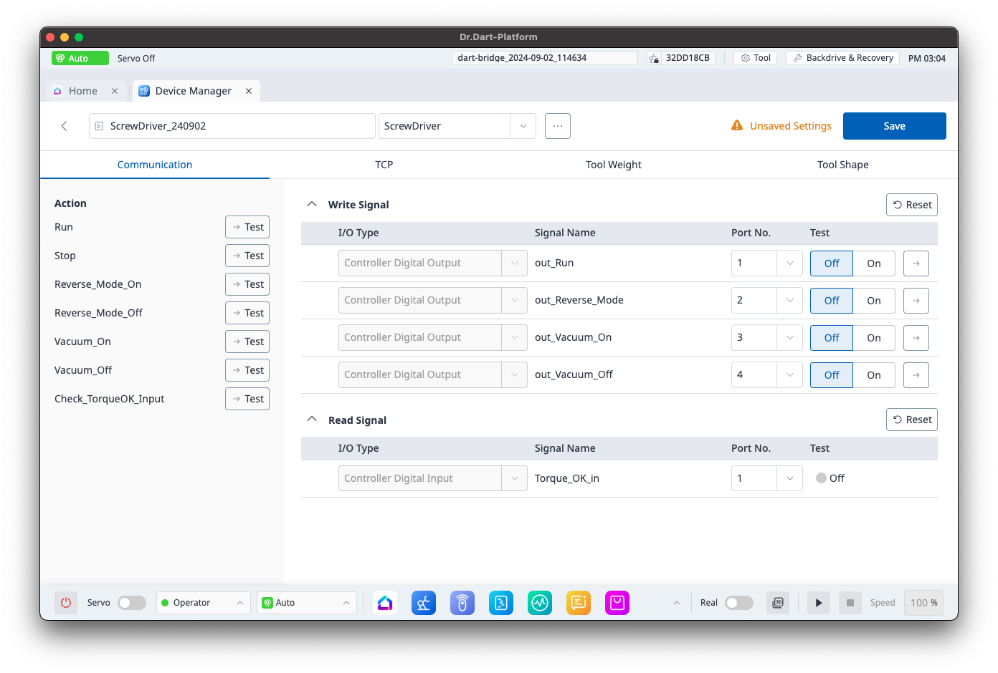Open the Home module from the dock

[x=385, y=603]
